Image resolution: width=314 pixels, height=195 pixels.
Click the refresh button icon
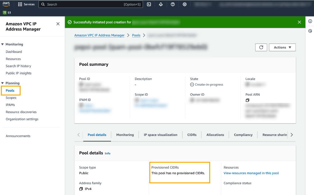click(x=261, y=47)
